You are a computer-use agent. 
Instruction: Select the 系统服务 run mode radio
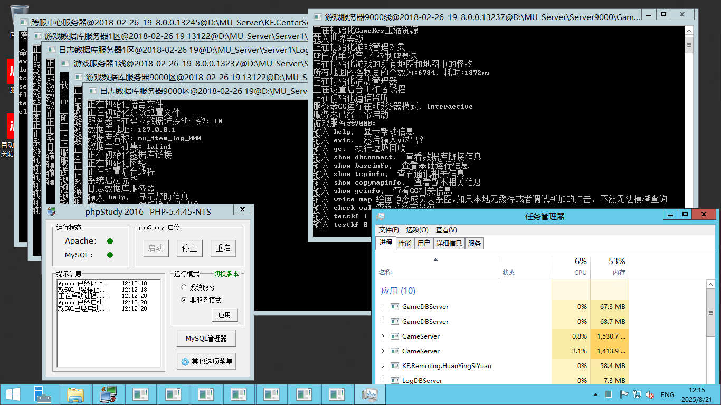click(184, 287)
